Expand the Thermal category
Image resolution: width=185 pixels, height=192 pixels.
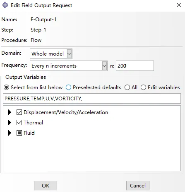tap(10, 123)
